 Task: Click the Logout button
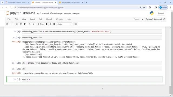[x=161, y=13]
